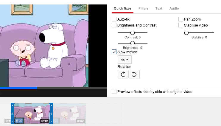Select the Quick fixes tab
Viewport: 221px width, 126px height.
click(x=122, y=8)
